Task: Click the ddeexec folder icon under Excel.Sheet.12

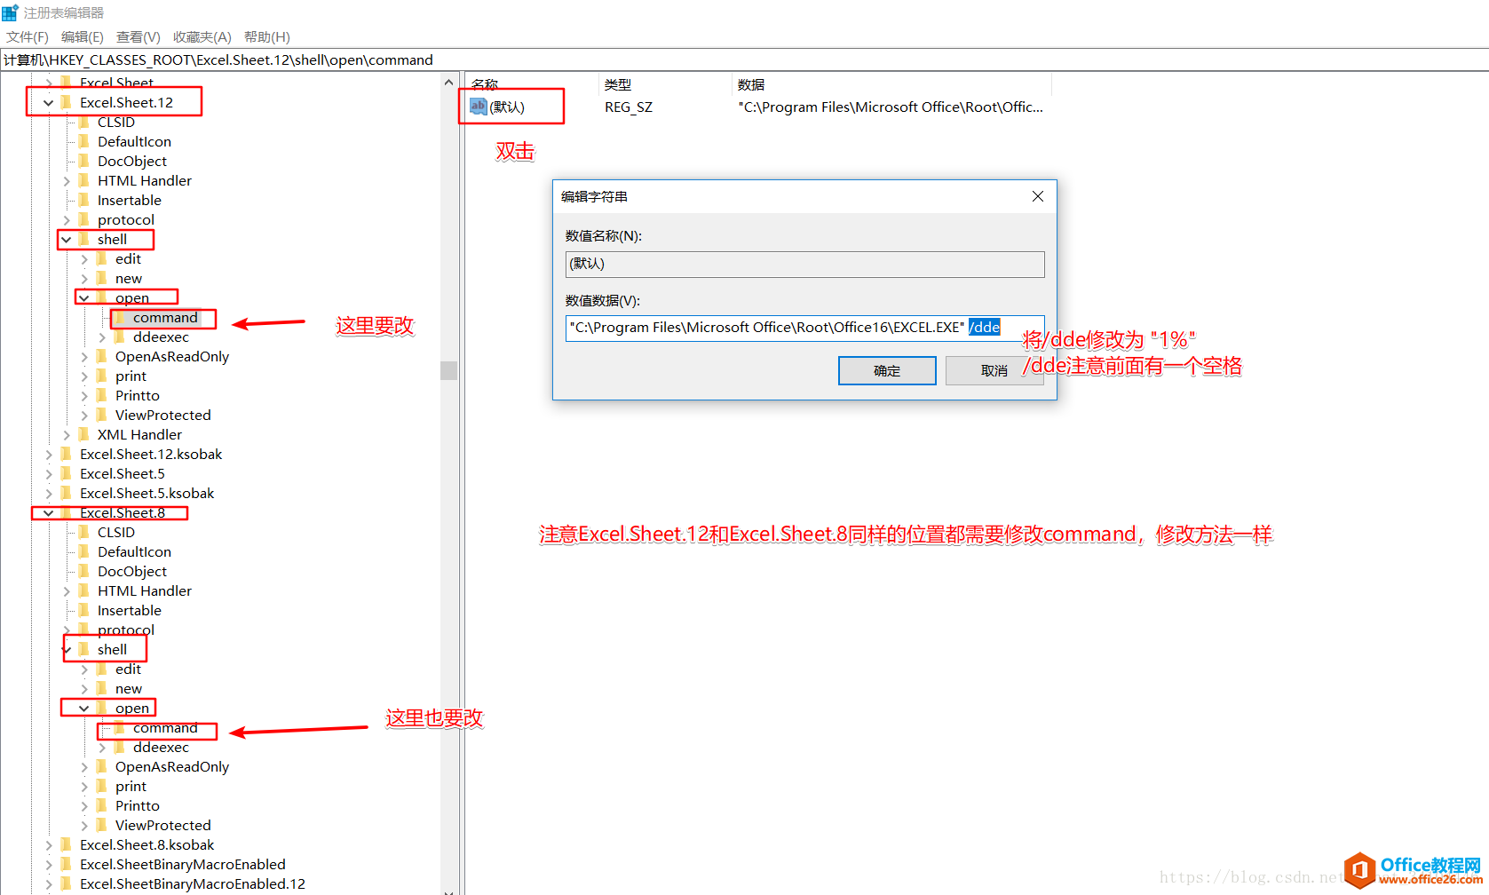Action: (120, 337)
